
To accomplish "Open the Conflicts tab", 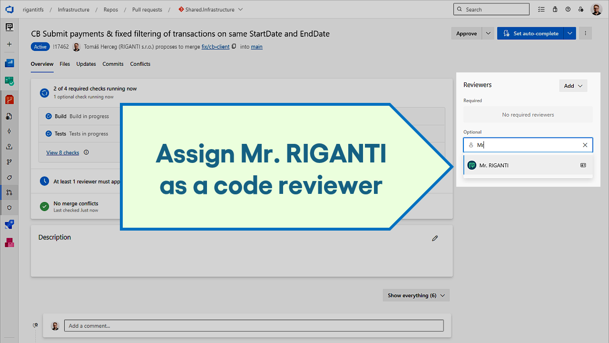I will click(140, 64).
